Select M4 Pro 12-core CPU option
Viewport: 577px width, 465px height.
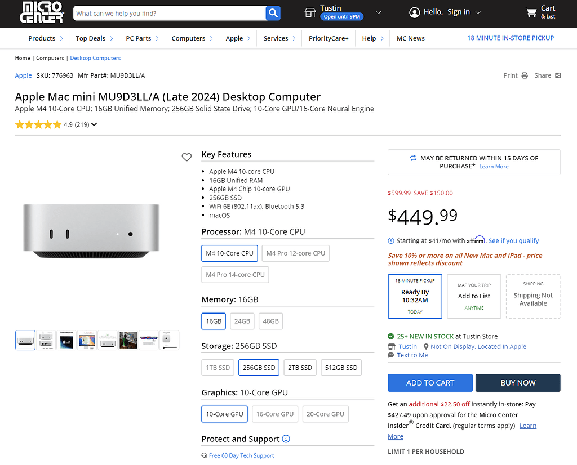point(295,253)
